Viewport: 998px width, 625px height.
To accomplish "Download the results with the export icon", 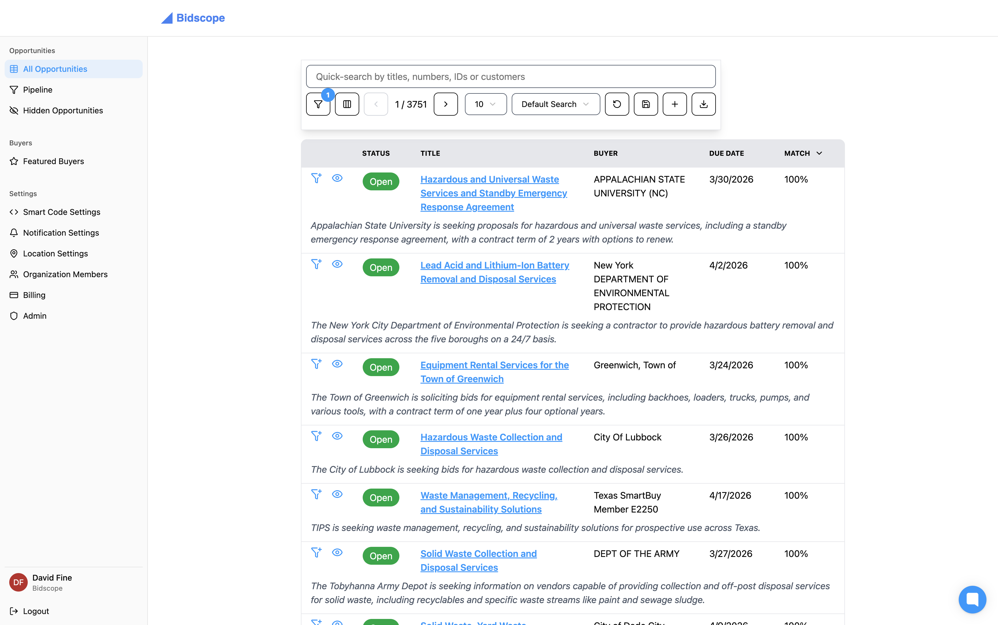I will 703,104.
